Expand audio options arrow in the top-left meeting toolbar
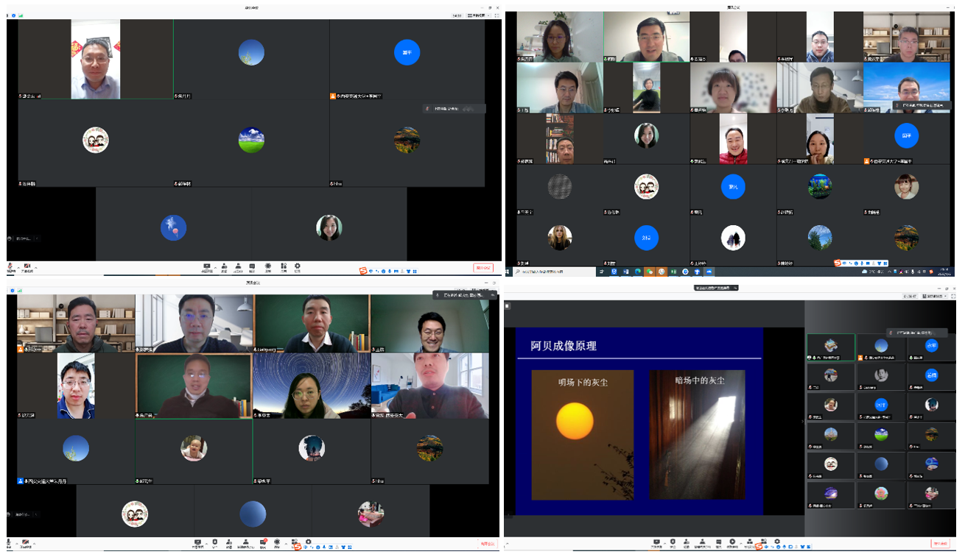965x560 pixels. pos(18,267)
